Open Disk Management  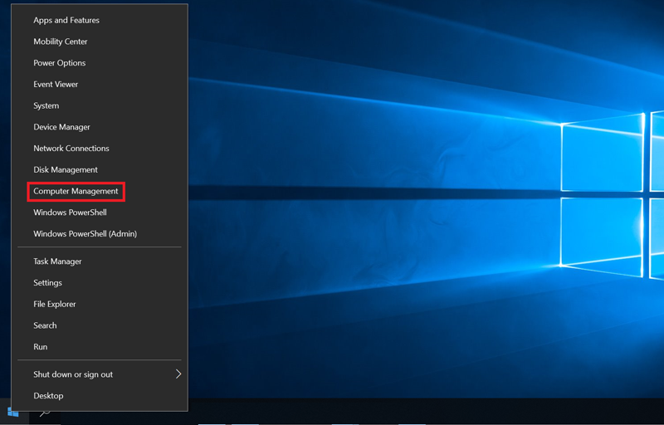pyautogui.click(x=100, y=169)
